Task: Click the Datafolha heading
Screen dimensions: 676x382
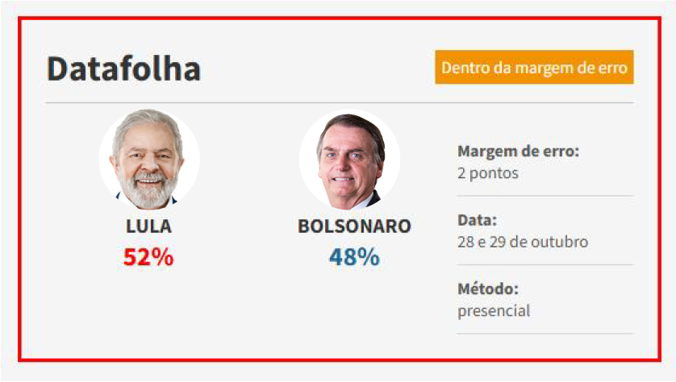Action: [123, 69]
